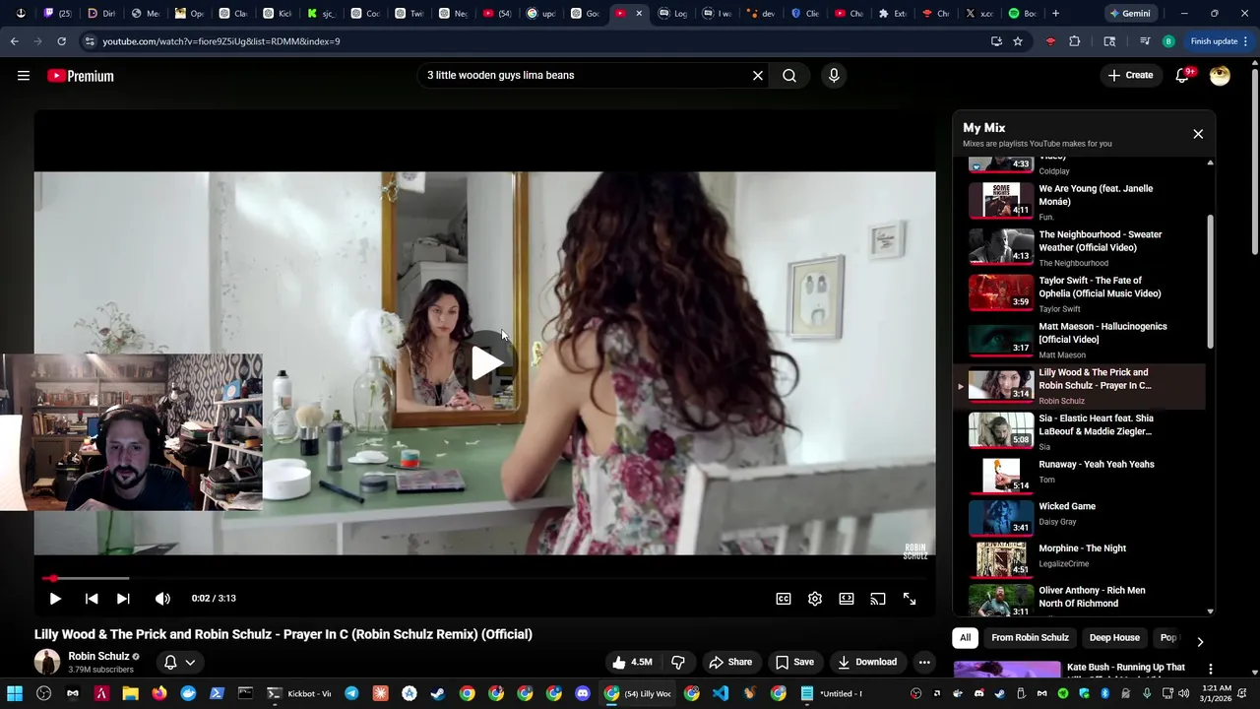Open Windows Start menu
The height and width of the screenshot is (709, 1260).
(15, 693)
